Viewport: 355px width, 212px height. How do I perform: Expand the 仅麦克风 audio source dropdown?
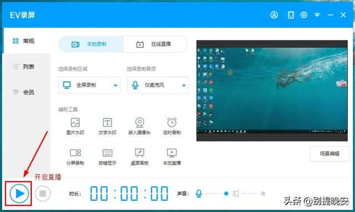point(158,85)
